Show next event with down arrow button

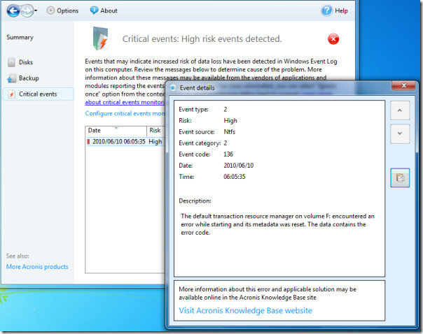point(400,133)
